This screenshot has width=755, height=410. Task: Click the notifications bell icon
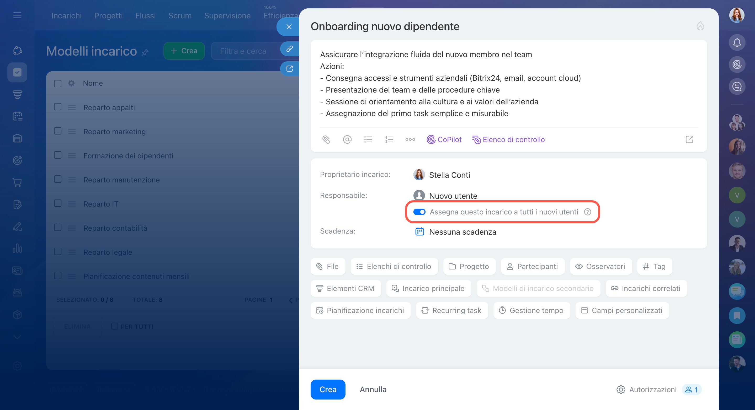[x=737, y=43]
